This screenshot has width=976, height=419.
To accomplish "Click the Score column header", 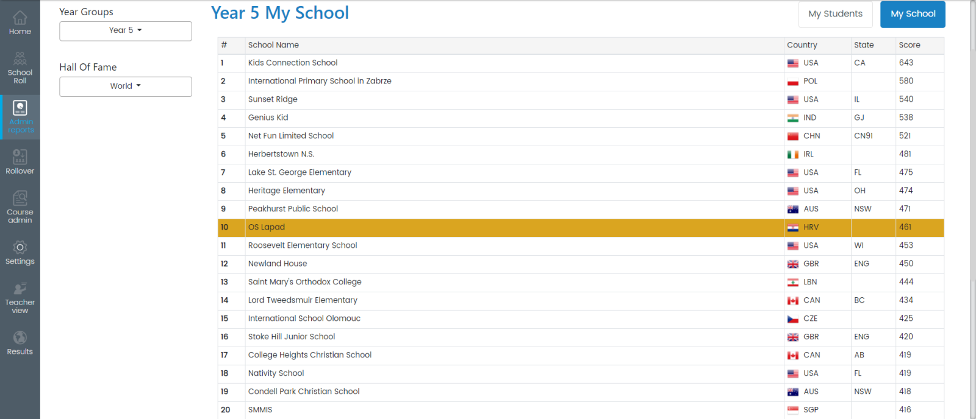I will coord(909,45).
